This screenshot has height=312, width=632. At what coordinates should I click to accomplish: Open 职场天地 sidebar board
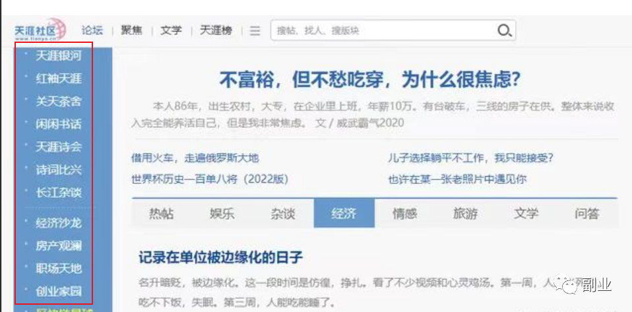pyautogui.click(x=59, y=268)
